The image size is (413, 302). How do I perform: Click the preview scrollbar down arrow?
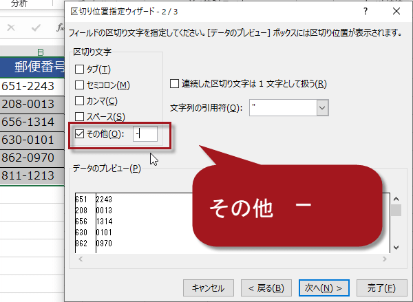point(396,248)
